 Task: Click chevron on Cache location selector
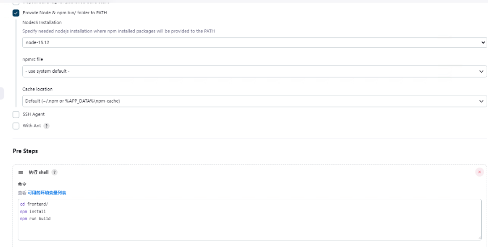(x=482, y=101)
